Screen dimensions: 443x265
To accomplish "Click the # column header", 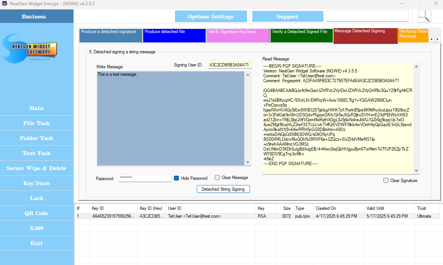I will tap(82, 208).
